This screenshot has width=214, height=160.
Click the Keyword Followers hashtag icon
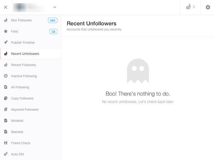tap(6, 110)
